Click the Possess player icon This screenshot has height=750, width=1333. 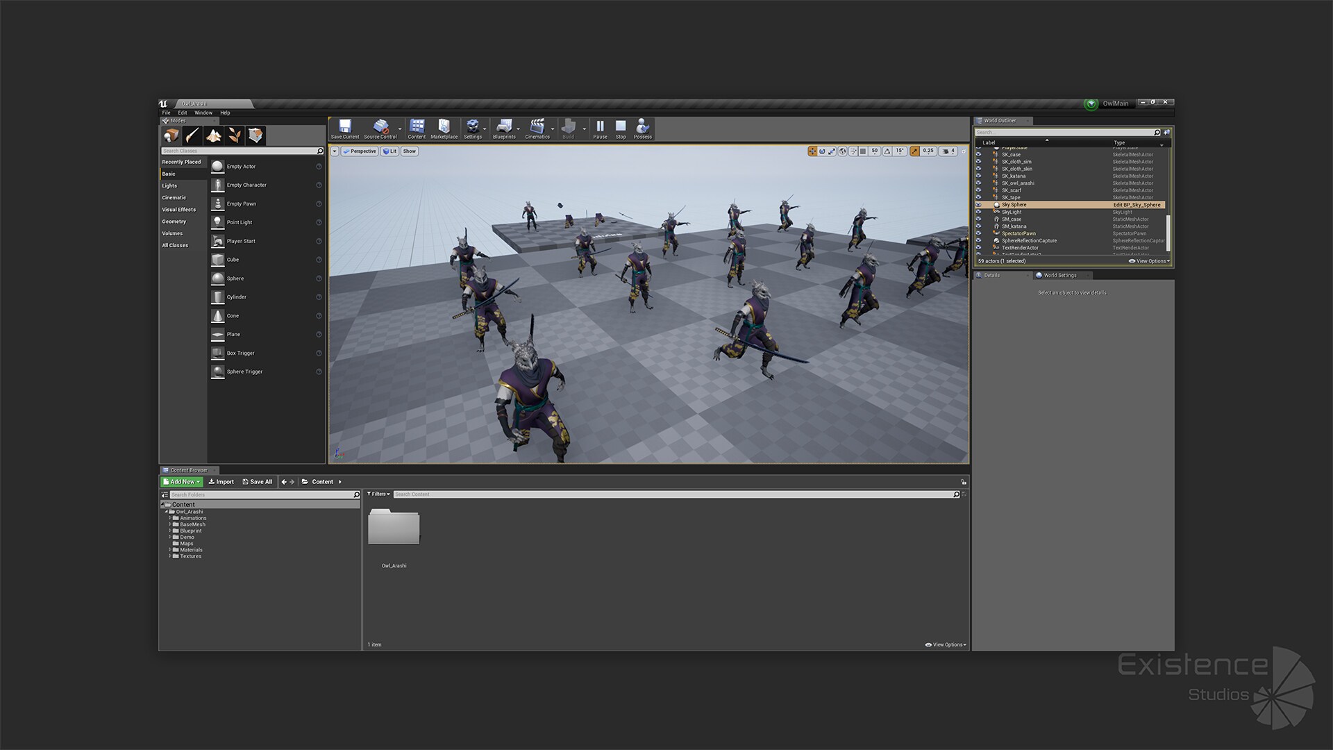click(x=642, y=128)
